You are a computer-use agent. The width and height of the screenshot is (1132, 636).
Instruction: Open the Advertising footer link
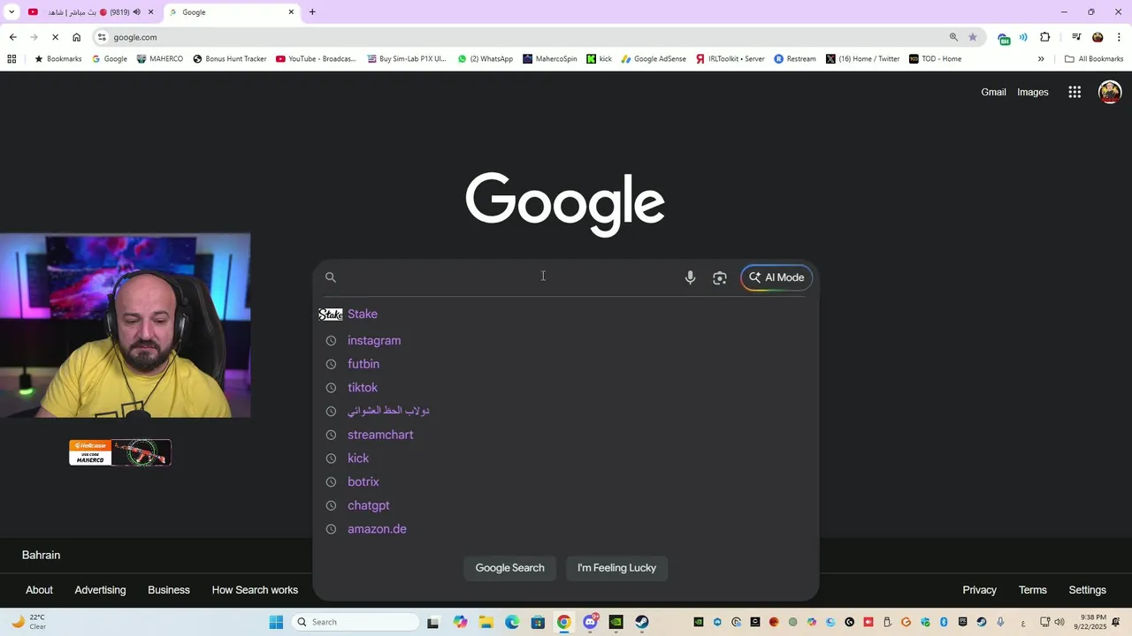pos(100,590)
